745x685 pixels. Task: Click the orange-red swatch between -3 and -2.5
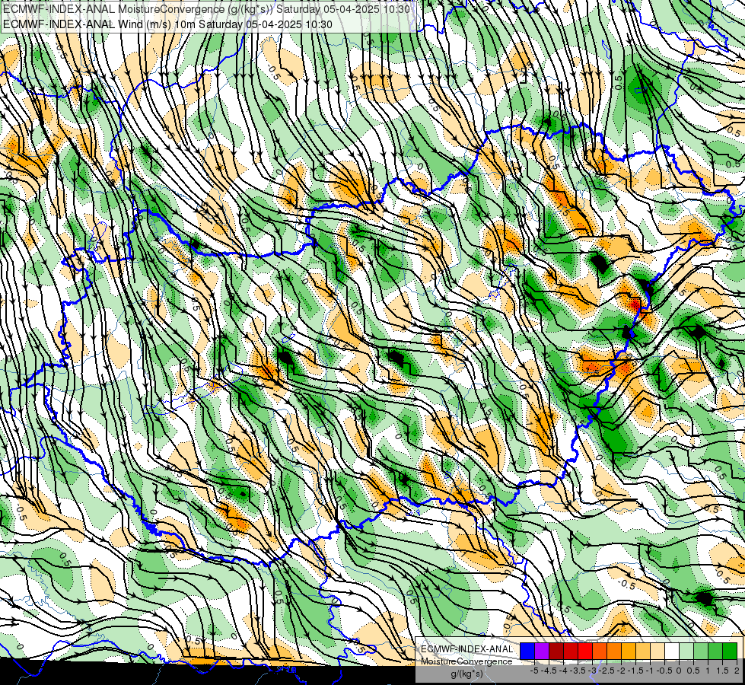[600, 652]
